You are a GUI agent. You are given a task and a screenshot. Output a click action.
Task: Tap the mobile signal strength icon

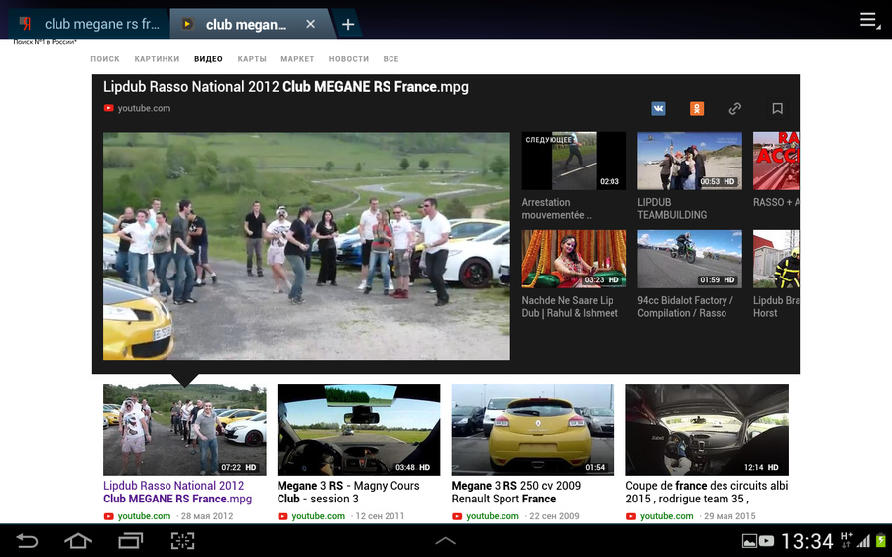tap(863, 541)
